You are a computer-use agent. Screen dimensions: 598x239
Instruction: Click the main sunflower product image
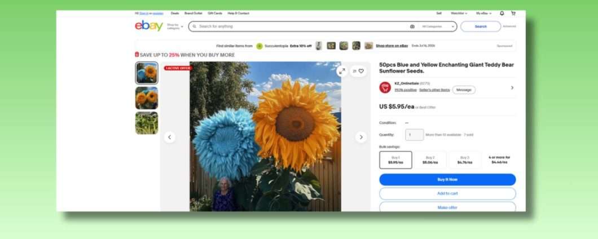[x=266, y=136]
